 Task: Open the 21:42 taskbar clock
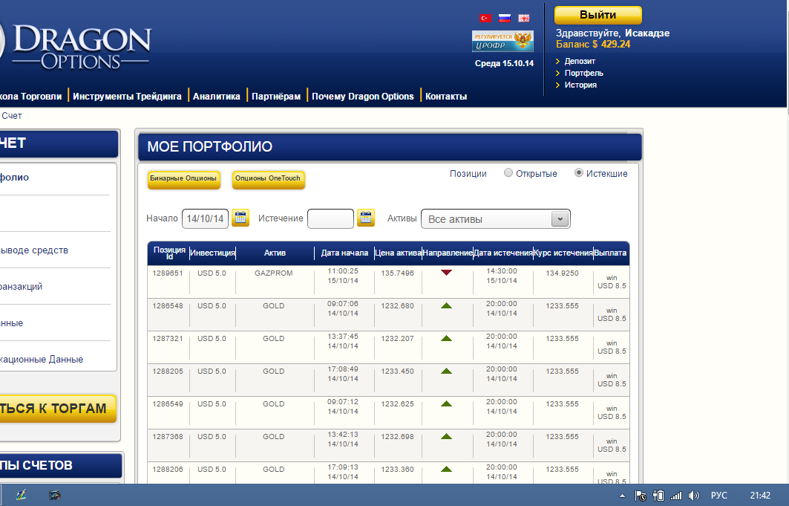[x=760, y=496]
